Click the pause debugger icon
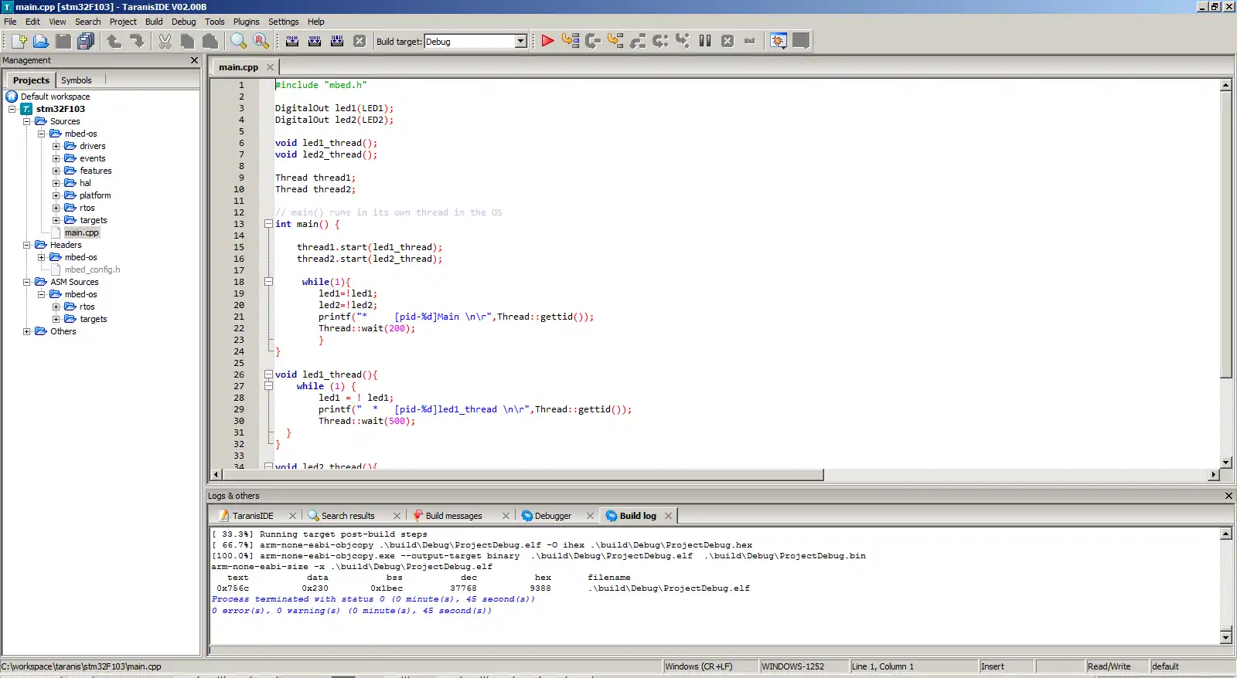The image size is (1237, 678). click(x=705, y=41)
